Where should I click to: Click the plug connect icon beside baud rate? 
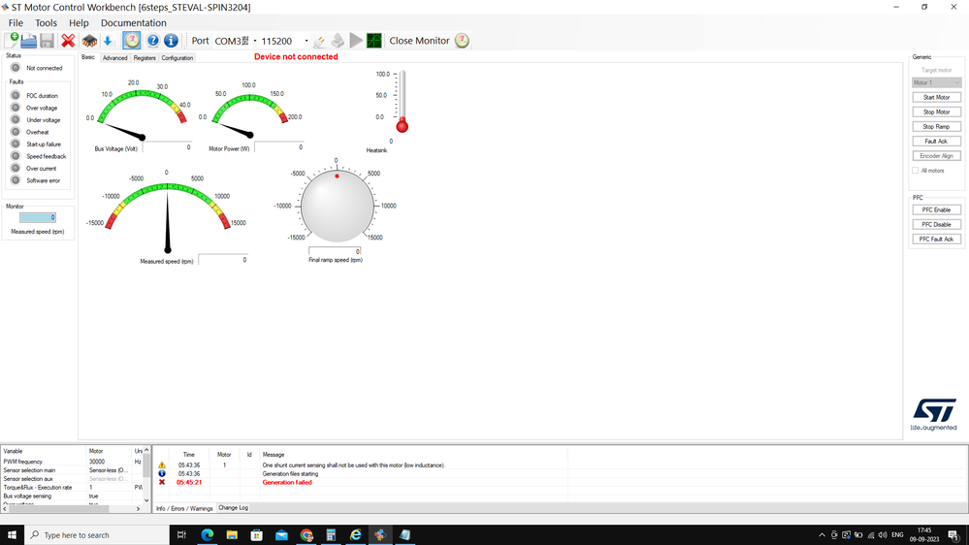319,42
